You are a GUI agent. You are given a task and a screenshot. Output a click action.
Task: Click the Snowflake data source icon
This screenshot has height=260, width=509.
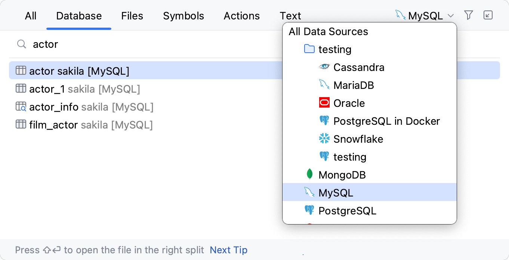(324, 138)
